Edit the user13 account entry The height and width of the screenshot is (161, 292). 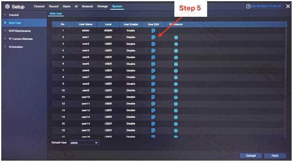pos(153,117)
